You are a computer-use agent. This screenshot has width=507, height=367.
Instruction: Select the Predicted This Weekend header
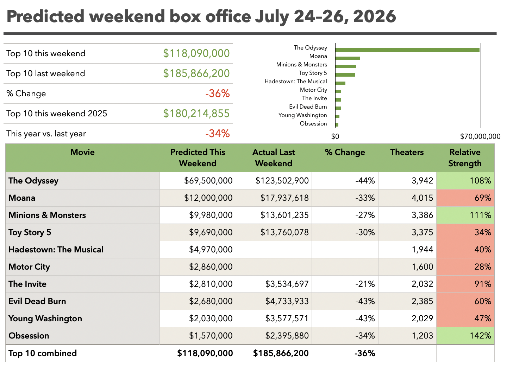(x=198, y=158)
